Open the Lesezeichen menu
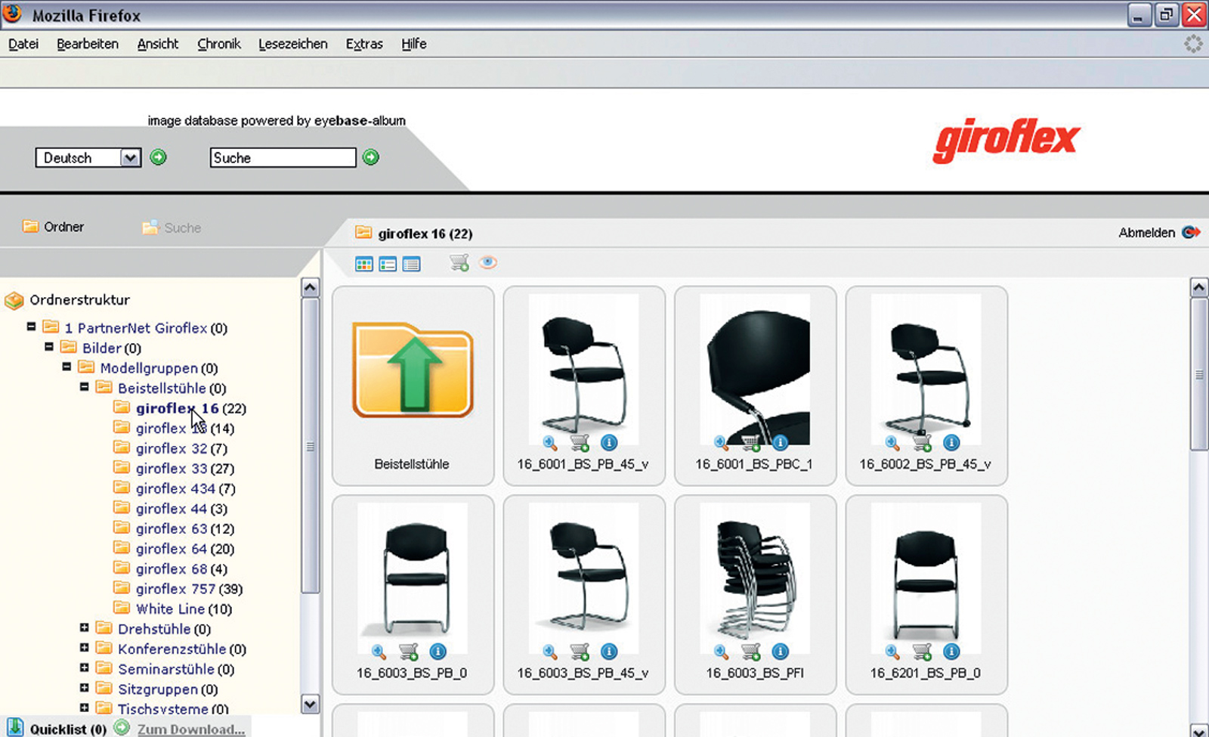 coord(292,44)
